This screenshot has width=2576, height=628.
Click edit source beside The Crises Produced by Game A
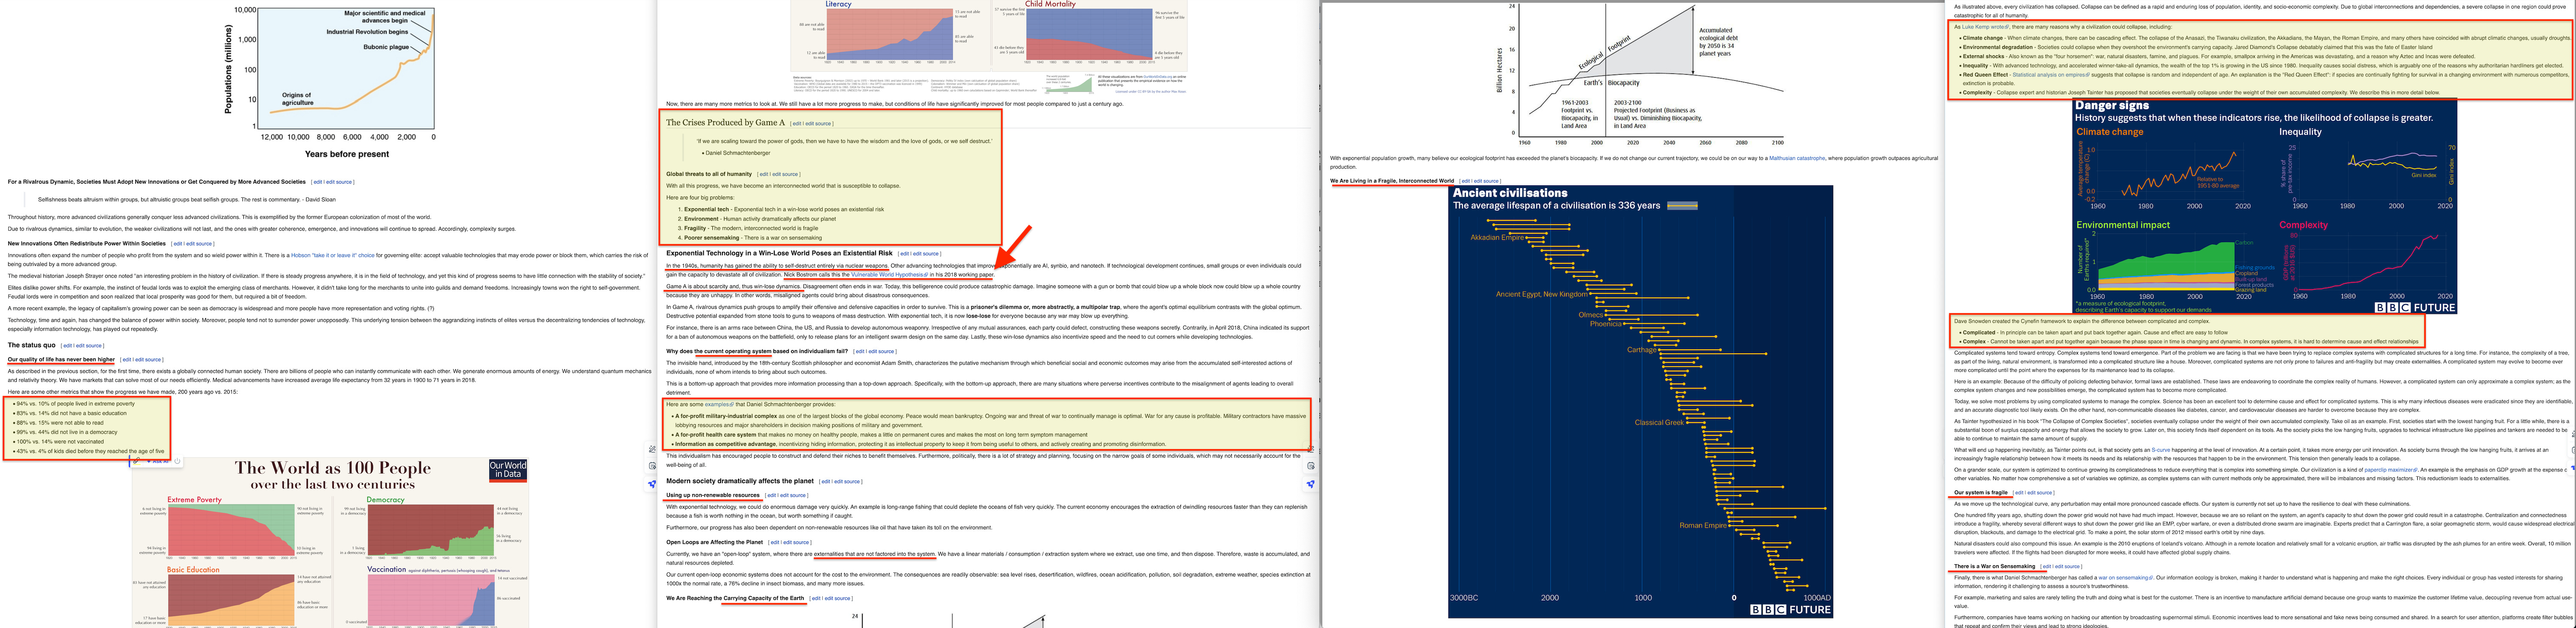pyautogui.click(x=819, y=123)
